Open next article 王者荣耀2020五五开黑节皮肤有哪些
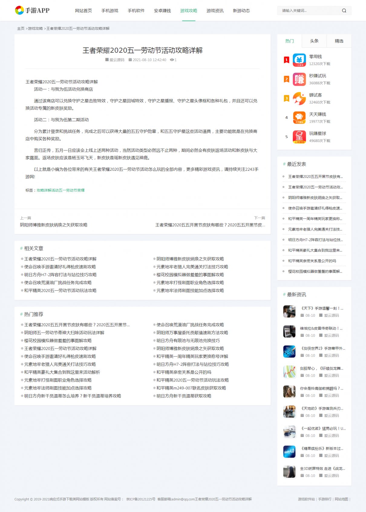This screenshot has width=366, height=512. click(210, 225)
